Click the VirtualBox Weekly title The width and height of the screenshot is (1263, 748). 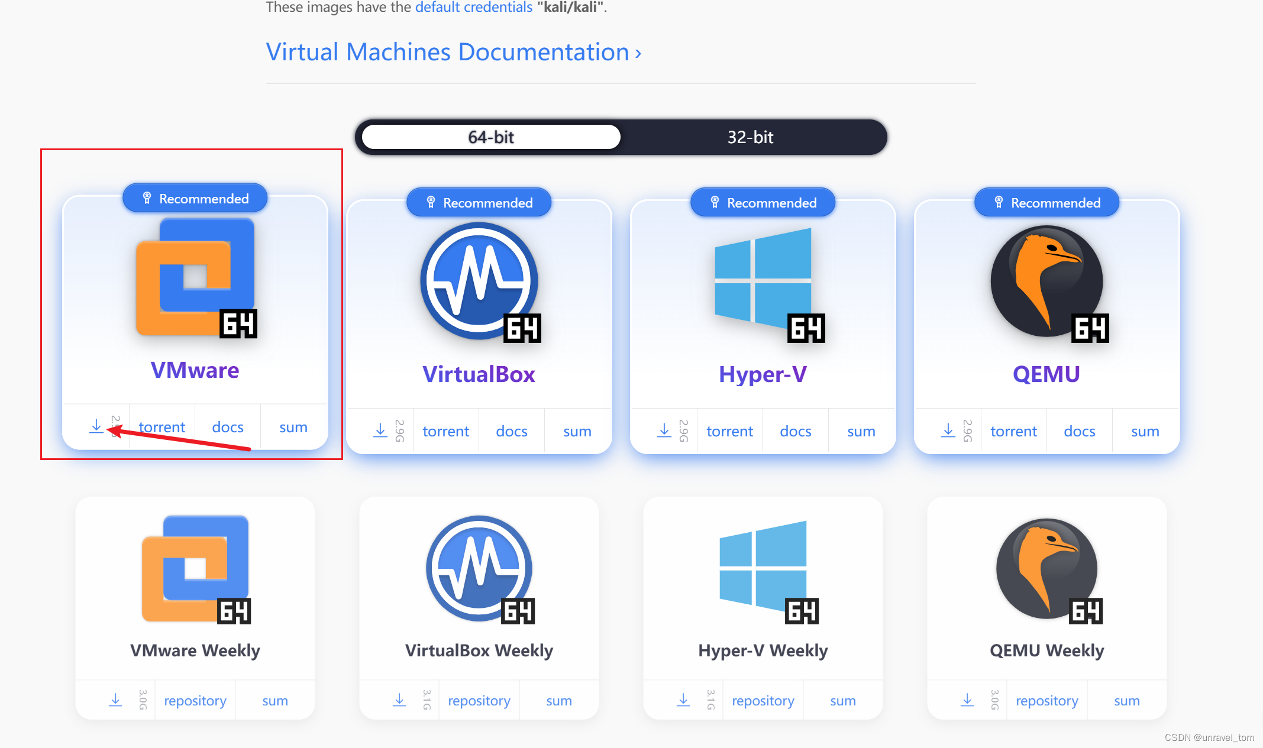pyautogui.click(x=479, y=650)
